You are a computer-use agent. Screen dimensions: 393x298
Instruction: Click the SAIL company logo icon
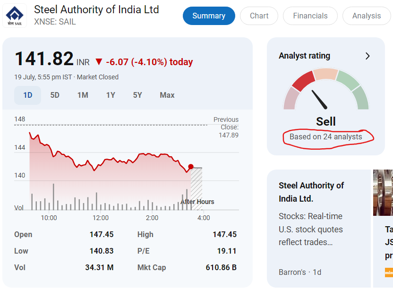15,16
